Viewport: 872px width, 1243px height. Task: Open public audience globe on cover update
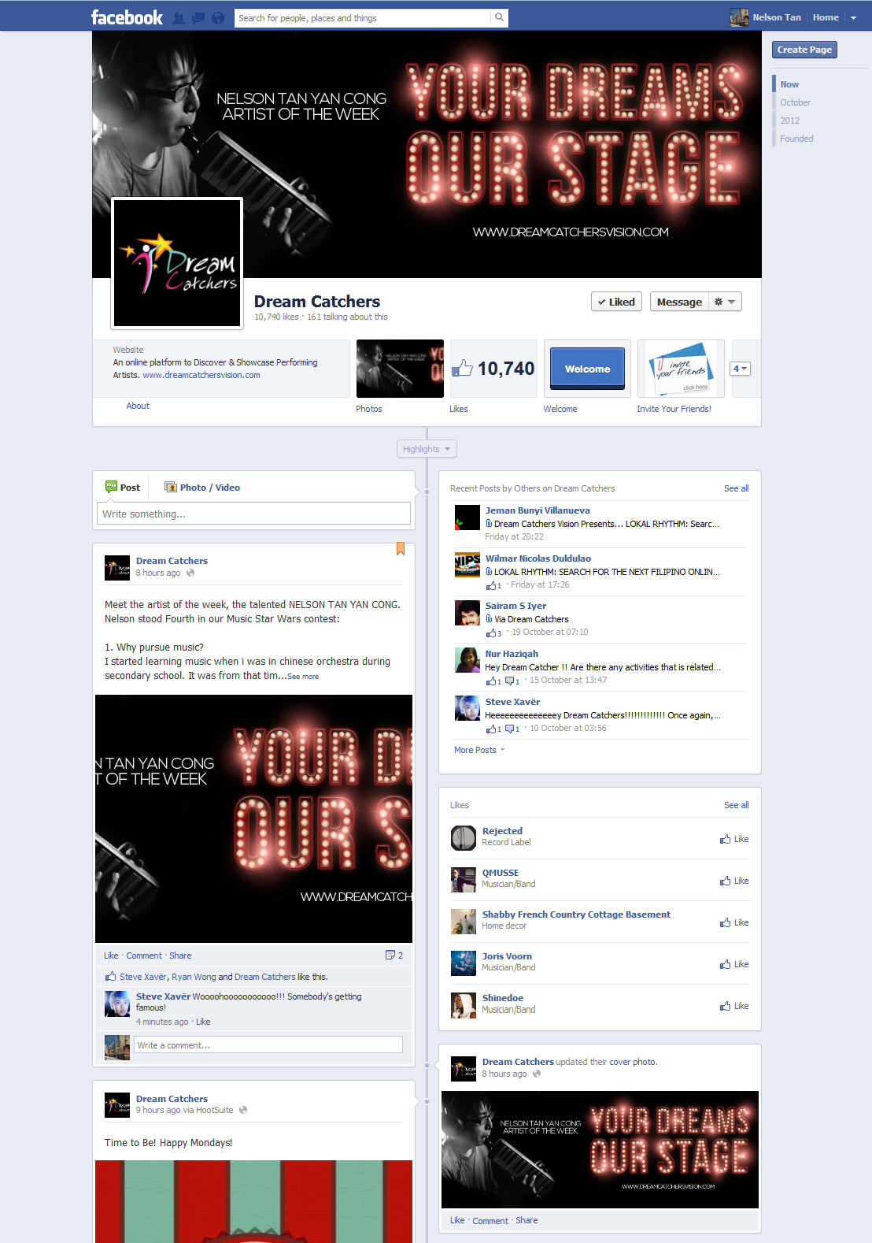coord(537,1074)
